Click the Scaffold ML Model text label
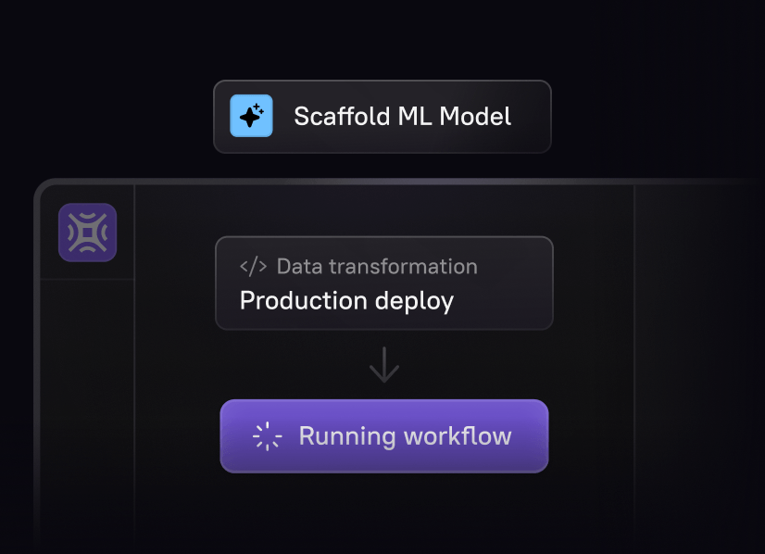This screenshot has height=554, width=765. click(x=403, y=117)
